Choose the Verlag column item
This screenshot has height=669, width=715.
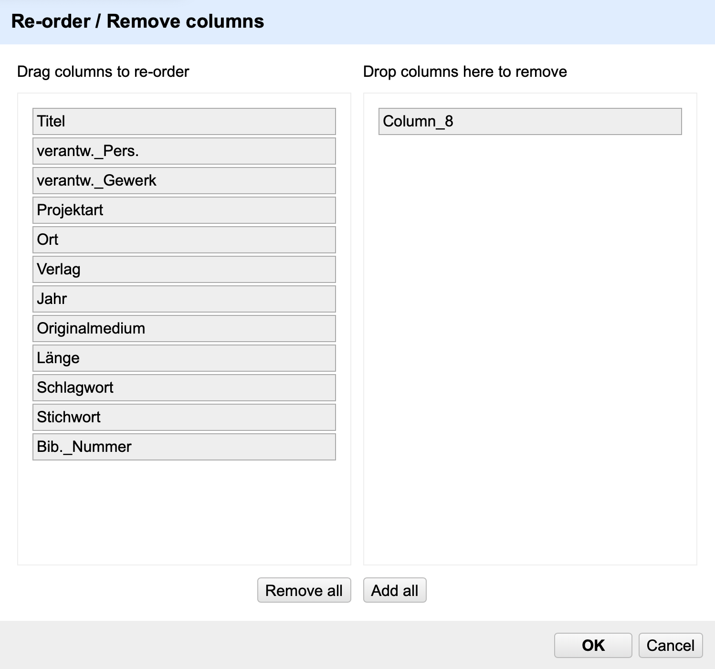[184, 269]
